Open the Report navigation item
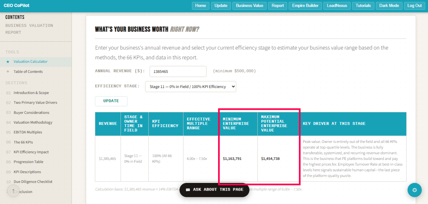Image resolution: width=428 pixels, height=204 pixels. click(x=277, y=6)
